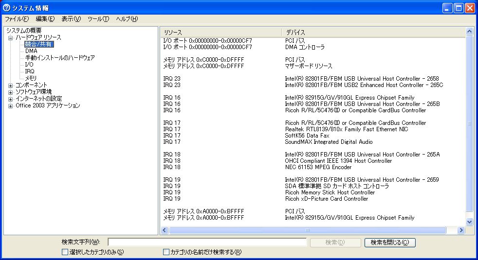Screen dimensions: 478x260
Task: Click the 検索文字列 input field
Action: pos(207,243)
